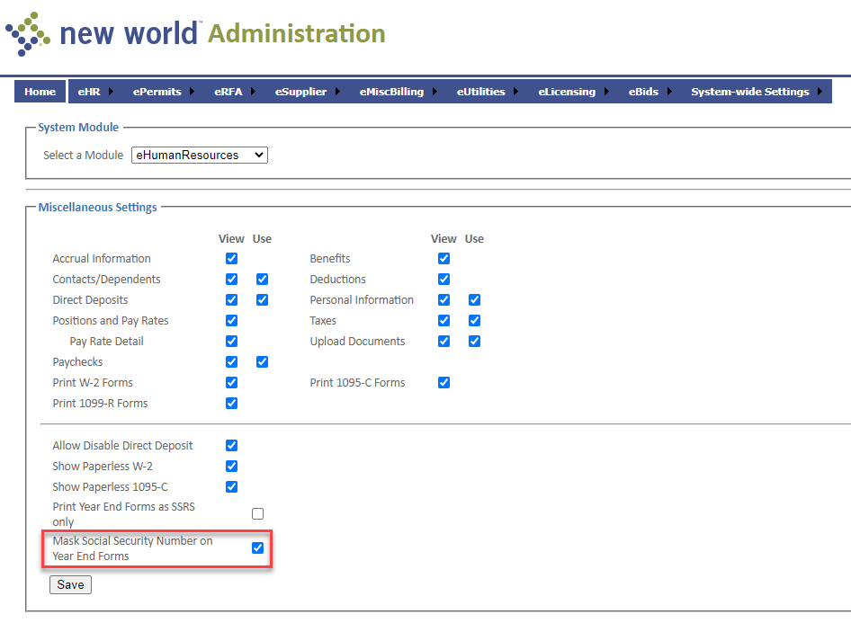Open System-wide Settings menu
The image size is (851, 623).
(749, 92)
